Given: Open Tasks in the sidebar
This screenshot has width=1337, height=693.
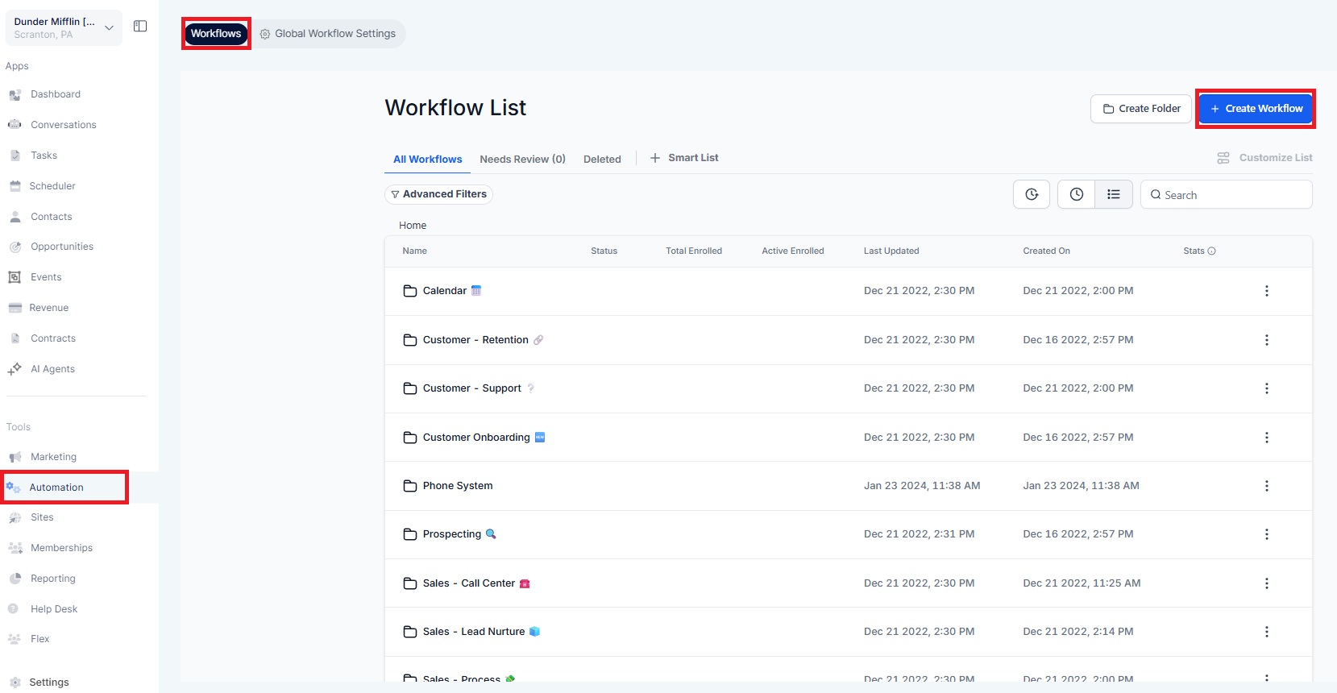Looking at the screenshot, I should coord(44,156).
